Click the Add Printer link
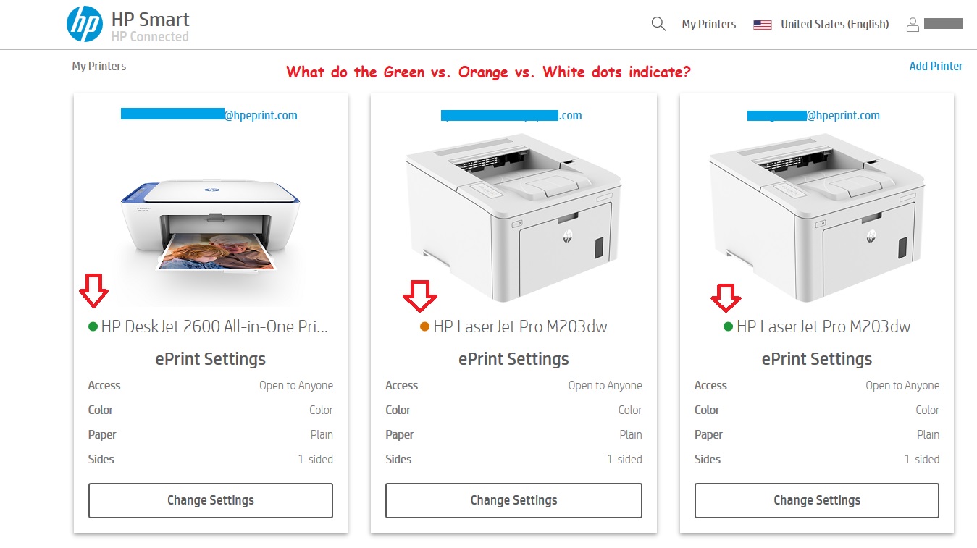Screen dimensions: 977x548 coord(936,66)
